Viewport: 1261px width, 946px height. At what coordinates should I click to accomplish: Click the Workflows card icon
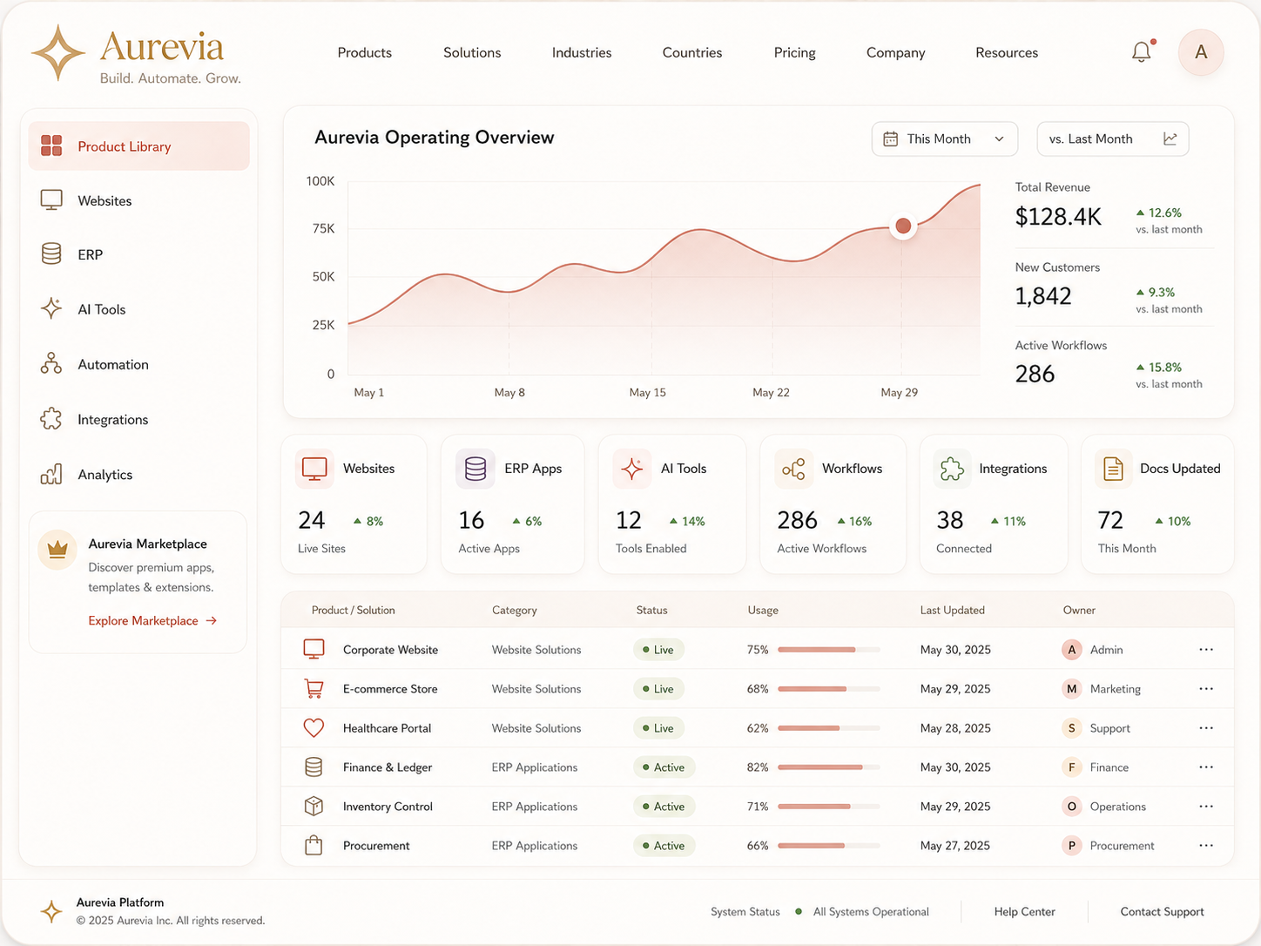pos(793,469)
